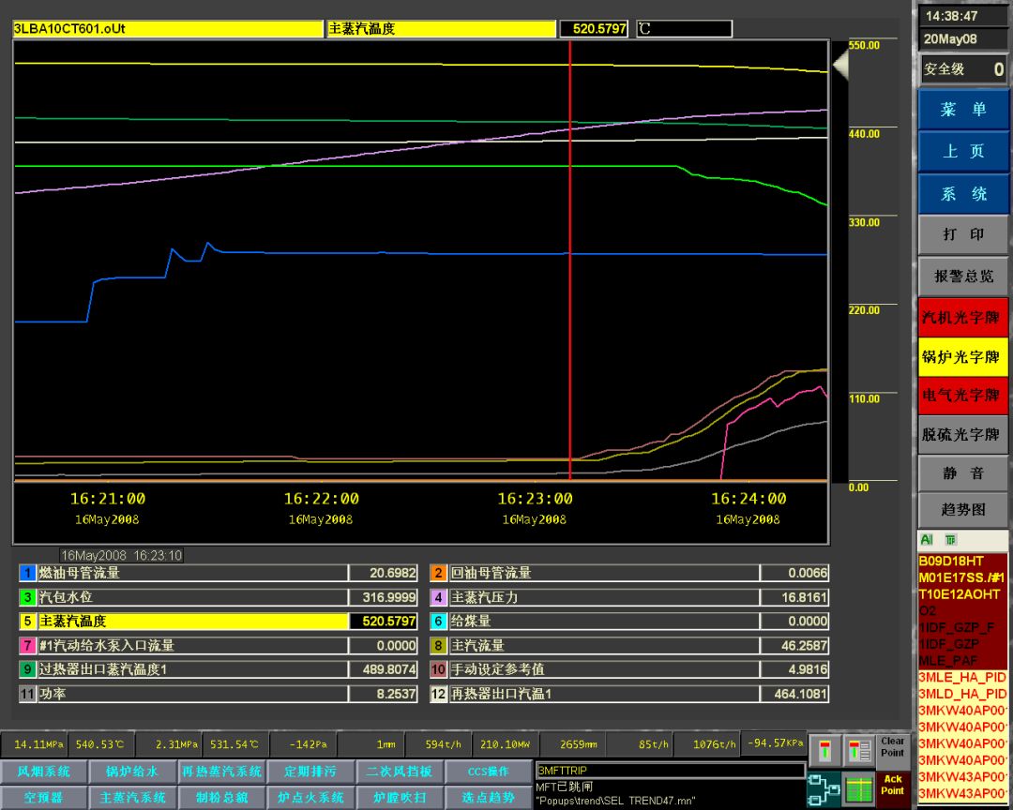Click the red time cursor line on trend
Viewport: 1013px width, 810px height.
(570, 259)
